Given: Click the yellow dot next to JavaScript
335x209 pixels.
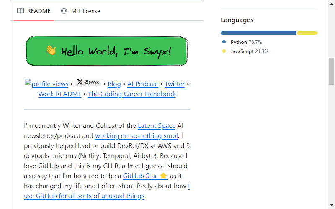Looking at the screenshot, I should click(224, 51).
